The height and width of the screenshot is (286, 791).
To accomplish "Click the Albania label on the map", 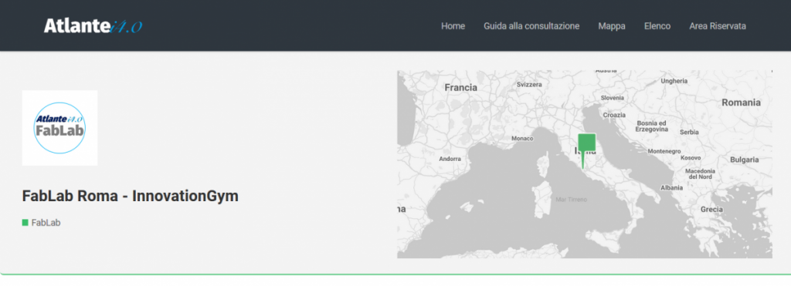I will (671, 187).
